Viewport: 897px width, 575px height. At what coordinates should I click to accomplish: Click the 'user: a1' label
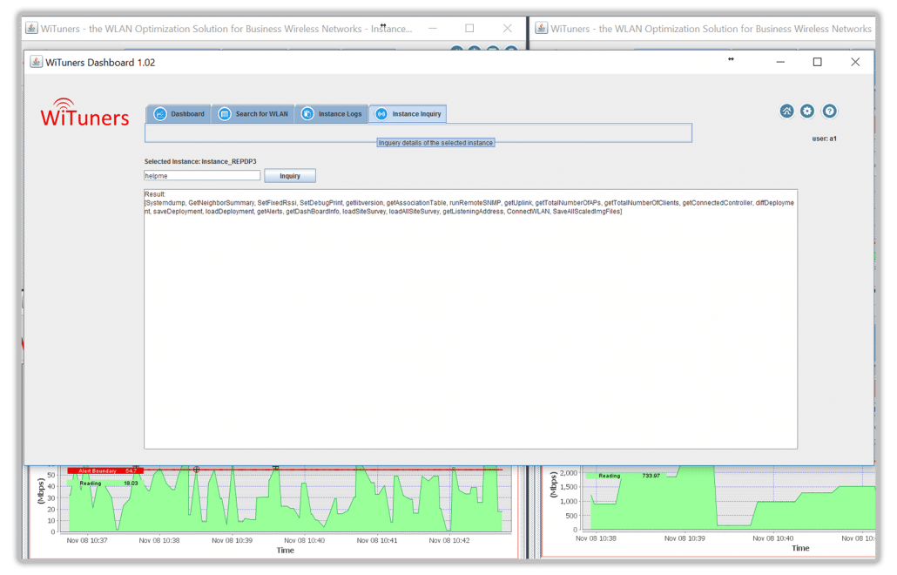pyautogui.click(x=825, y=139)
